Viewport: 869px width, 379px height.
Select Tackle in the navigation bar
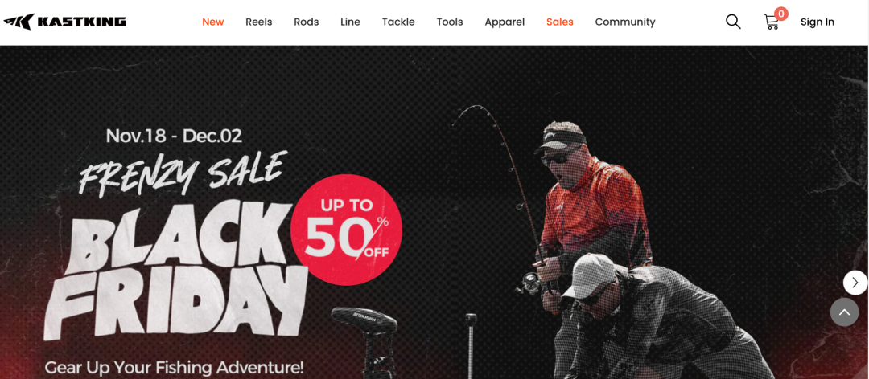tap(398, 22)
